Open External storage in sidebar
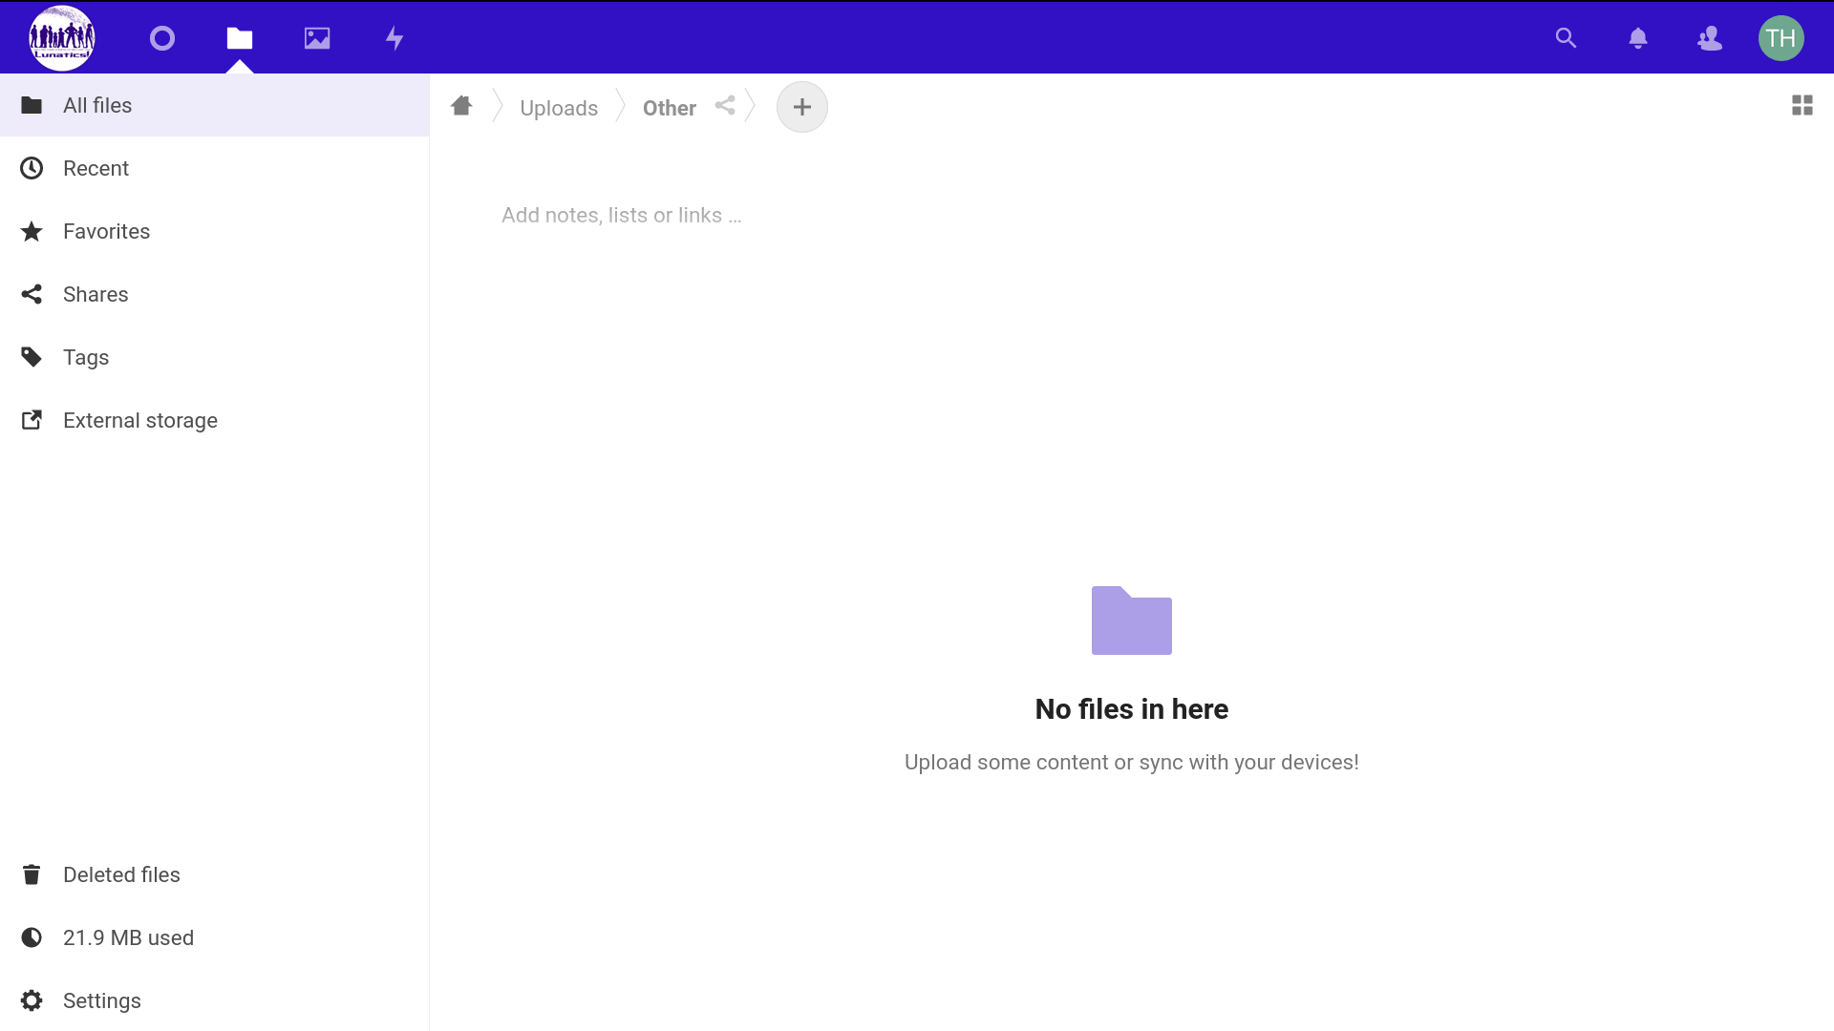Screen dimensions: 1834x1031 [139, 420]
